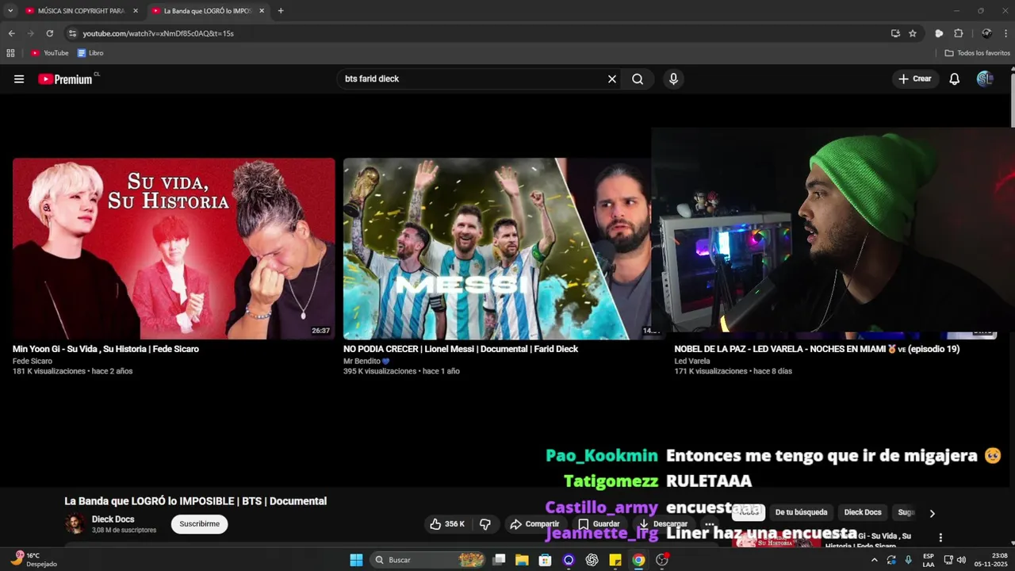Viewport: 1015px width, 571px height.
Task: Open Microsoft Store from taskbar
Action: pyautogui.click(x=545, y=560)
